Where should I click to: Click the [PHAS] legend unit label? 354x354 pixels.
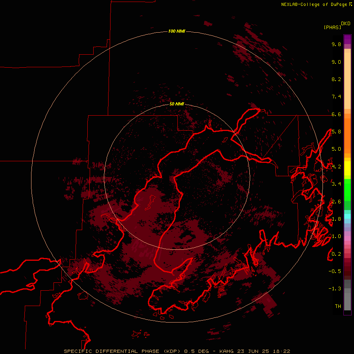click(332, 27)
